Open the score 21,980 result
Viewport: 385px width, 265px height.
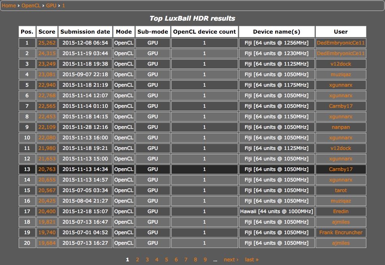click(47, 148)
